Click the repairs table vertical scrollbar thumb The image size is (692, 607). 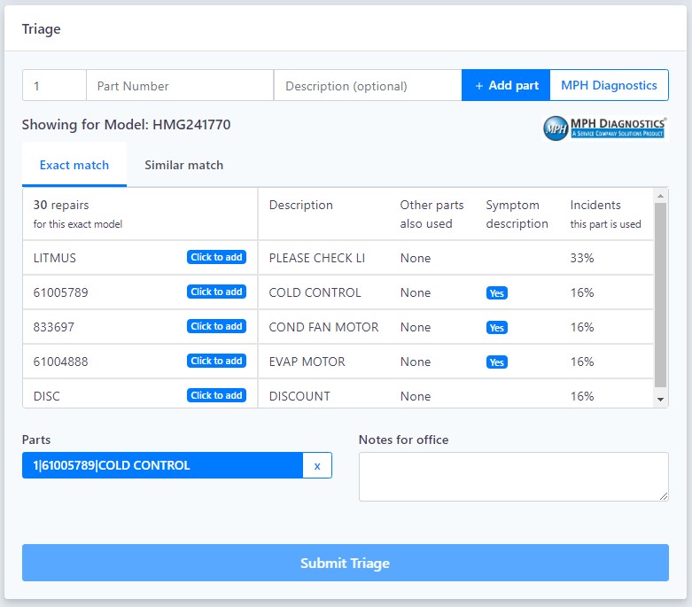[660, 295]
